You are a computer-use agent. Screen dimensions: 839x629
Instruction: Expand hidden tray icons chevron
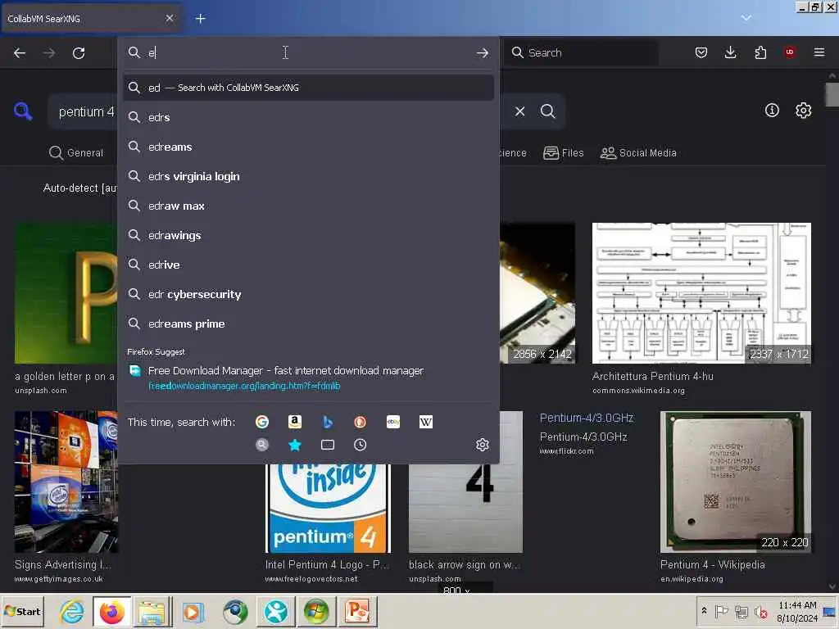click(704, 611)
